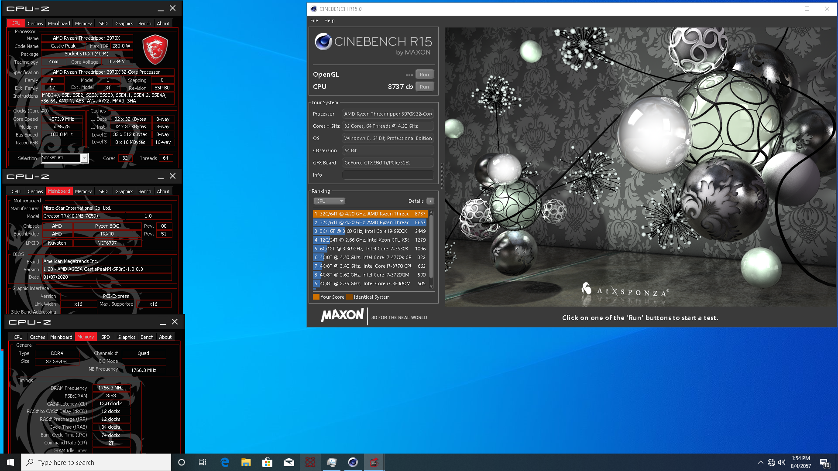The width and height of the screenshot is (838, 471).
Task: Click the Details arrow button in Ranking
Action: click(430, 201)
